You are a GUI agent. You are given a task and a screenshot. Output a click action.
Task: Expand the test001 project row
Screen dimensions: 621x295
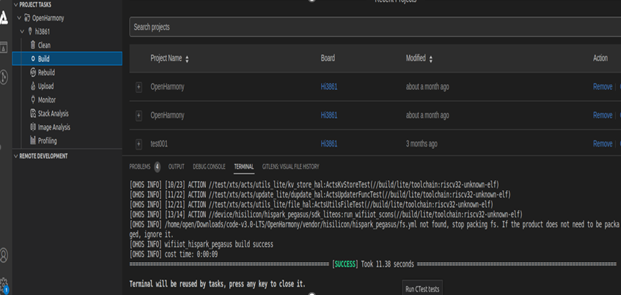coord(138,144)
